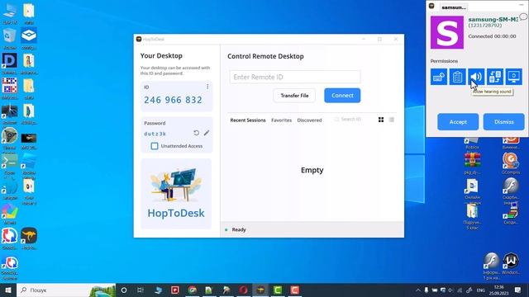The image size is (529, 297).
Task: Click the Connect button
Action: click(342, 96)
